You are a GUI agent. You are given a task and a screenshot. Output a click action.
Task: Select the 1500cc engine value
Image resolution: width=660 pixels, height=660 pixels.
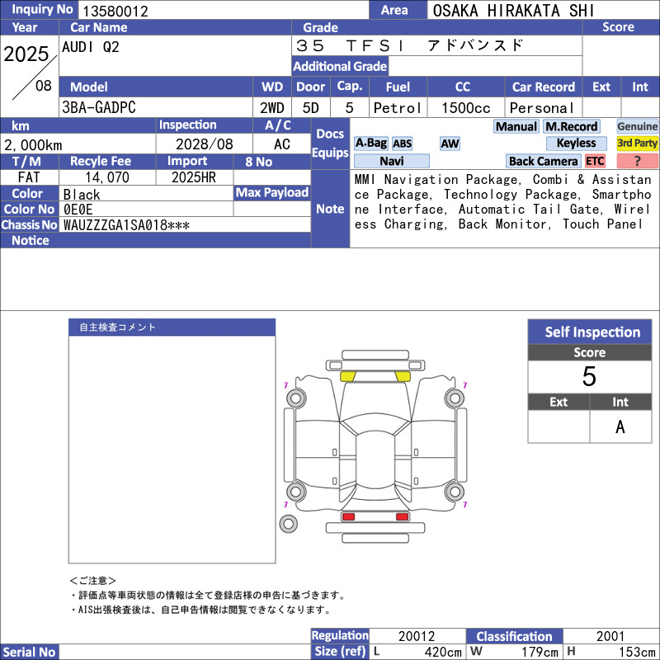tap(465, 108)
